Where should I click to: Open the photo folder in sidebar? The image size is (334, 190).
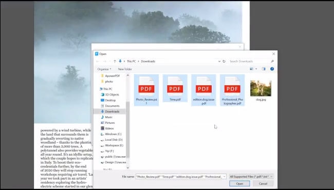(x=107, y=82)
